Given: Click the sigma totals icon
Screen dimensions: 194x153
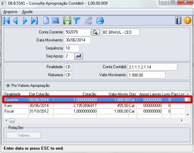Looking at the screenshot, I should tap(88, 20).
